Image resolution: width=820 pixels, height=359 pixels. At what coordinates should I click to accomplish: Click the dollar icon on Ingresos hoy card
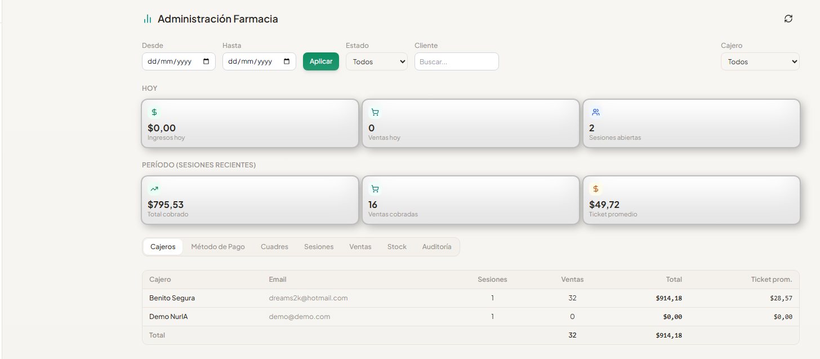(154, 112)
